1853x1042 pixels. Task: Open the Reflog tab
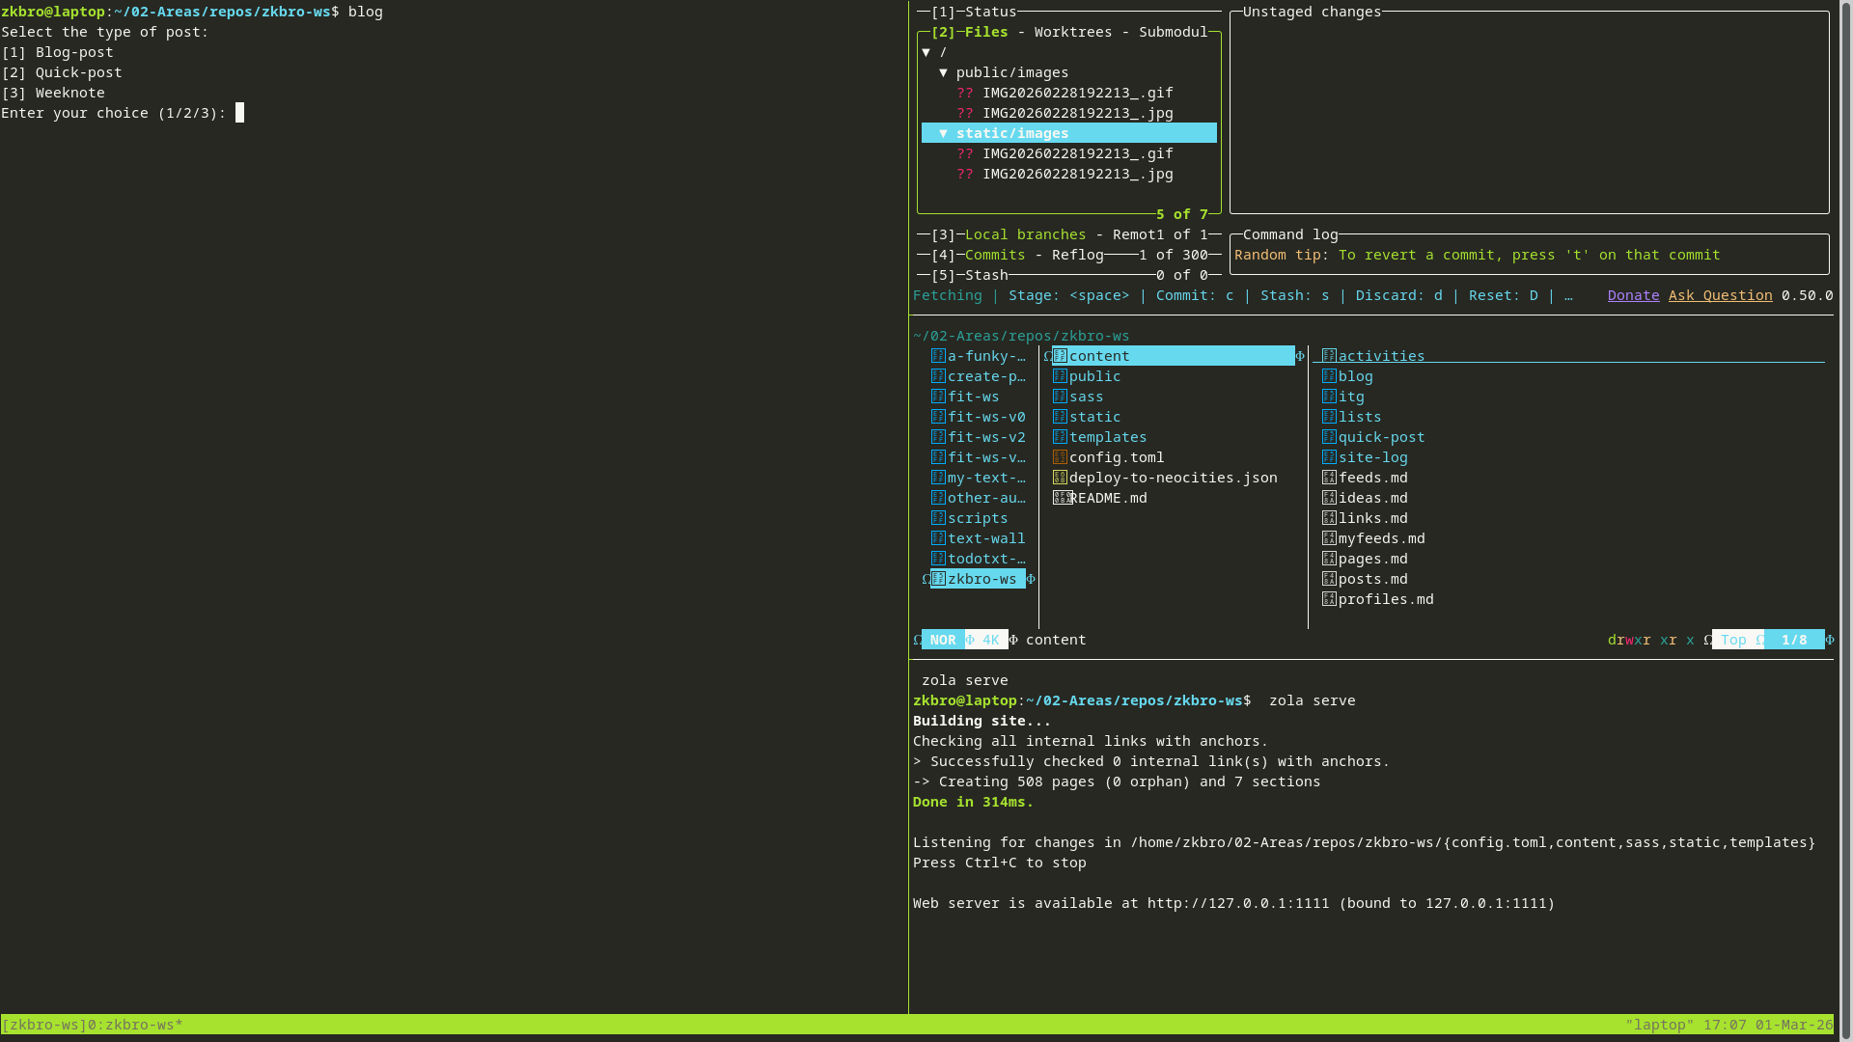click(x=1077, y=255)
